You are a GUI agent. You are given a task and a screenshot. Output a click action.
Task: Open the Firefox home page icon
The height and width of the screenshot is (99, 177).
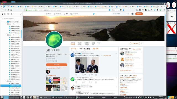pos(11,10)
